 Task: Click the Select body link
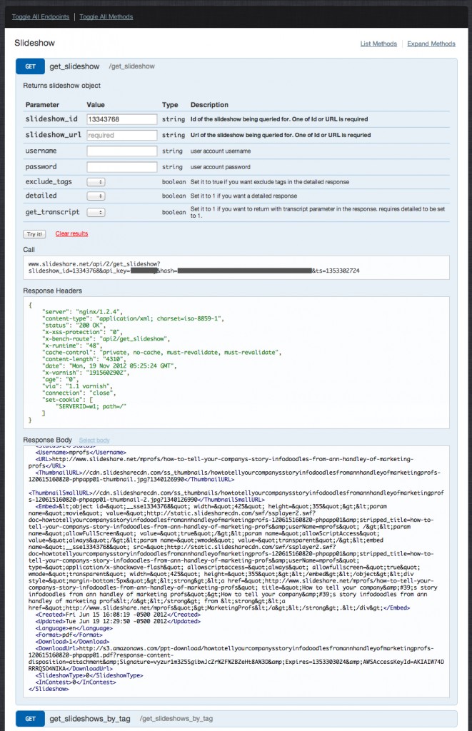[94, 440]
